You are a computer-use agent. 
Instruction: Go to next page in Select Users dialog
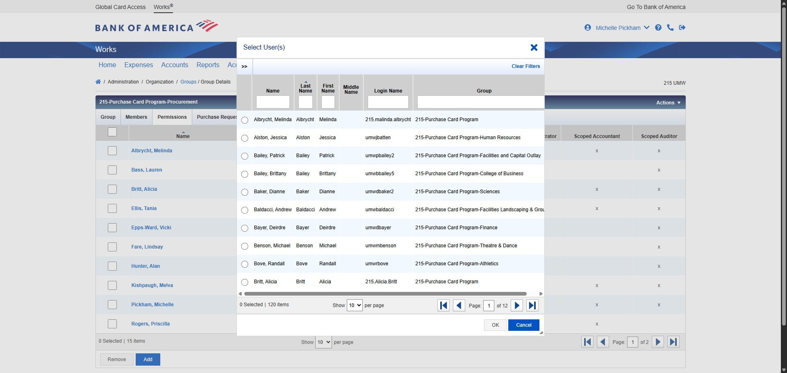(x=516, y=305)
